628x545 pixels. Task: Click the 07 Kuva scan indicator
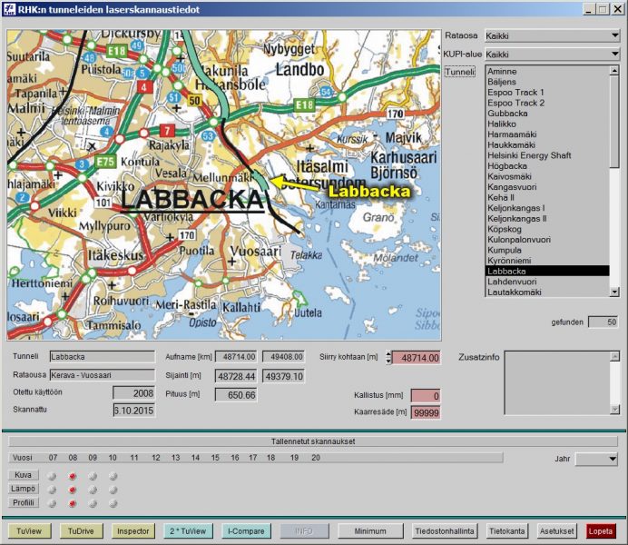pos(53,476)
